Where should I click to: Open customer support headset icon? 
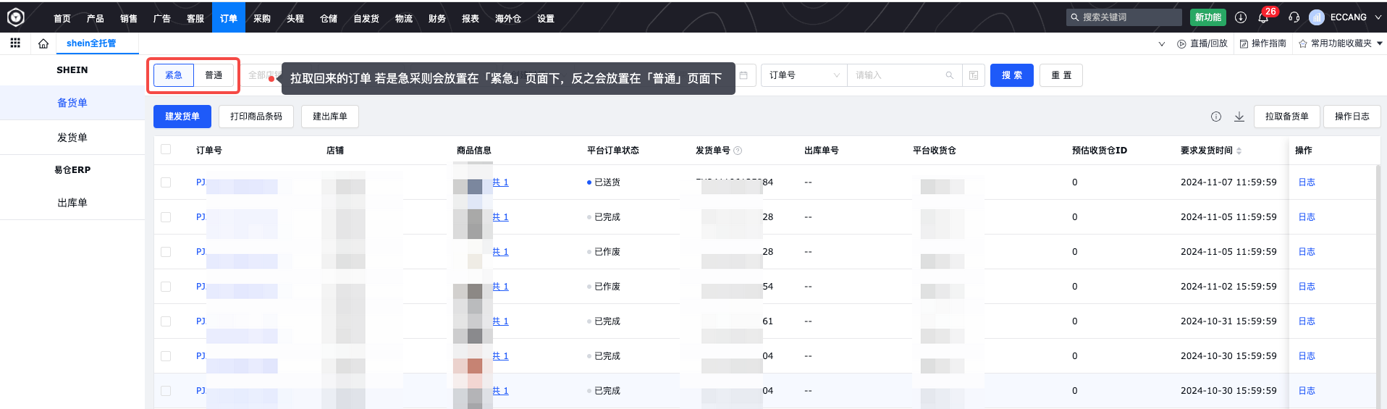click(1294, 17)
